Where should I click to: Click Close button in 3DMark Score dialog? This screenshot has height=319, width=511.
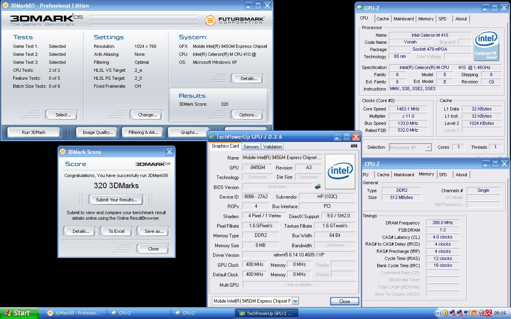(153, 249)
